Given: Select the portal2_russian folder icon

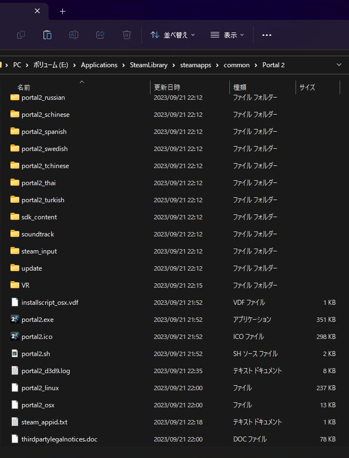Looking at the screenshot, I should pos(15,97).
